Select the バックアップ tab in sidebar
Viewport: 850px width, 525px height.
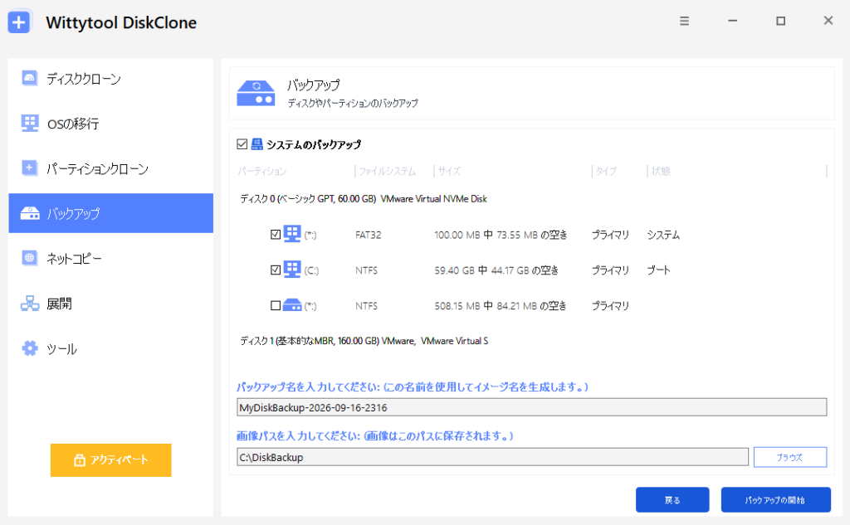110,213
